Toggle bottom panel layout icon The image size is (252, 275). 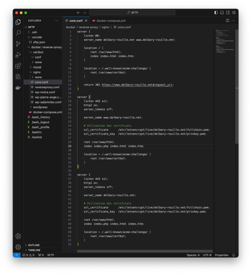point(222,13)
